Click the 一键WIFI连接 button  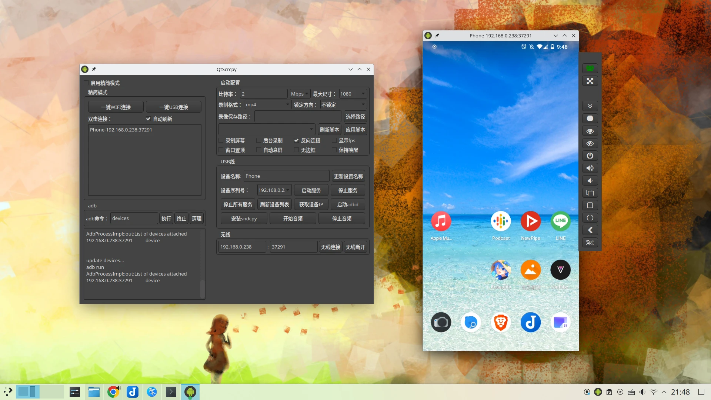click(116, 107)
